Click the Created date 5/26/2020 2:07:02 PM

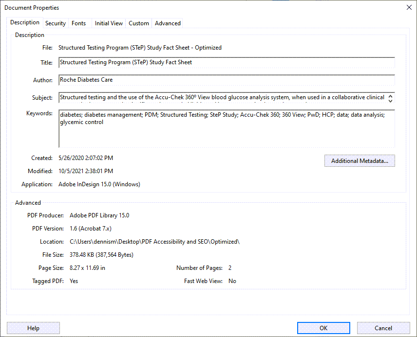click(x=86, y=158)
